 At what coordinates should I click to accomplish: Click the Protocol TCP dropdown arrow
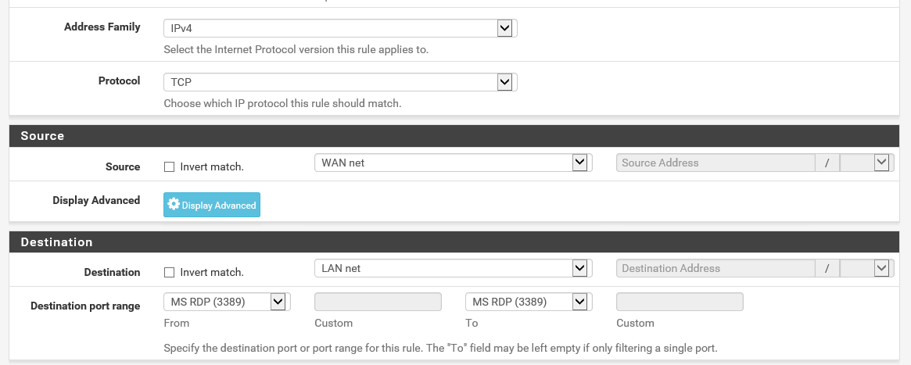click(504, 82)
